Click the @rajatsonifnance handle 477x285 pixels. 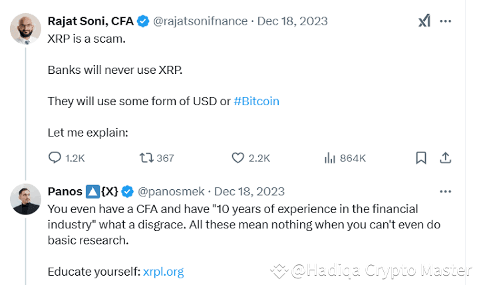click(x=201, y=21)
